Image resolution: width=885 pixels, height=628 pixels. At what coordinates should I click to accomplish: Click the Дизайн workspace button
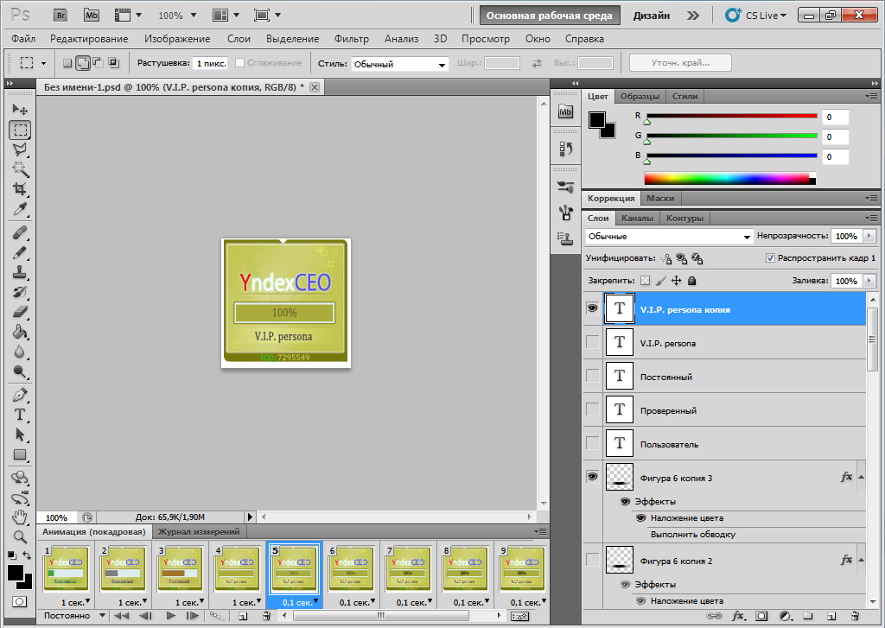[651, 16]
